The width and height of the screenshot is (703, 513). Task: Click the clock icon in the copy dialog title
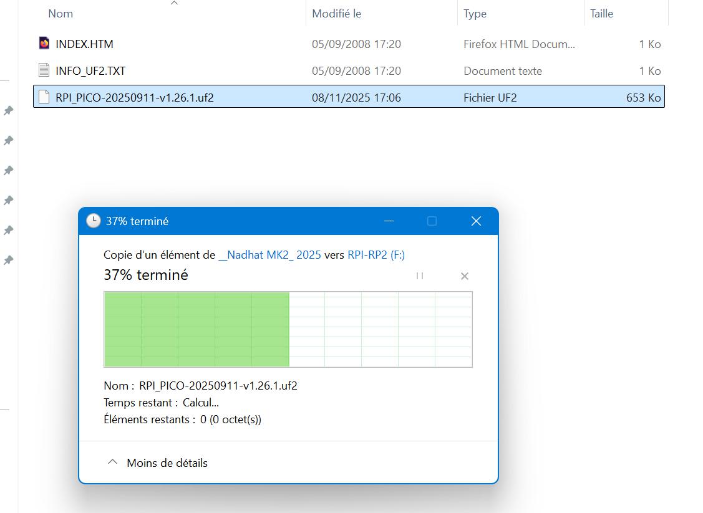tap(93, 221)
